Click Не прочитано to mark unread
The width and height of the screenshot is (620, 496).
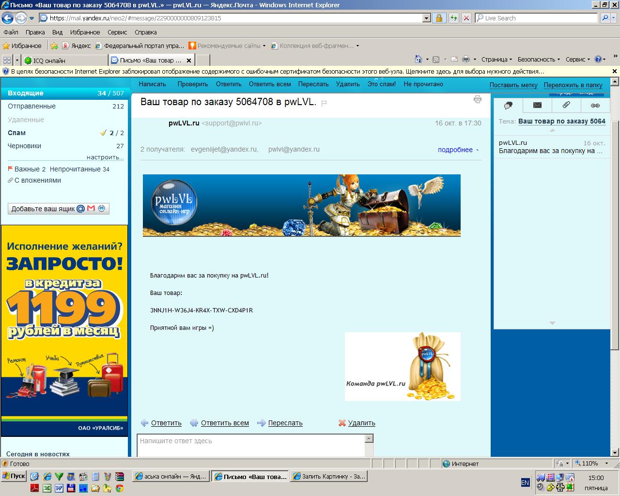(x=423, y=84)
